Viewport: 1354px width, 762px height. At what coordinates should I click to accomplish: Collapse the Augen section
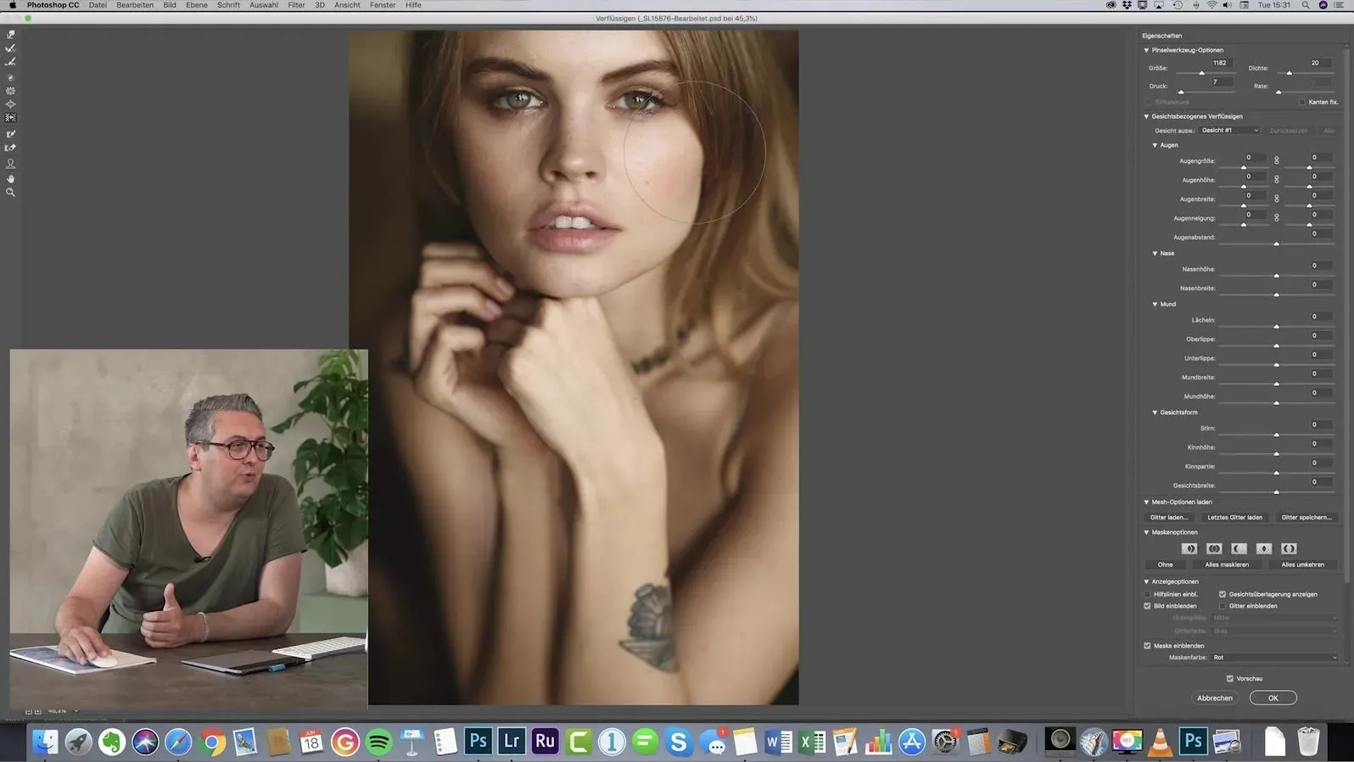point(1155,145)
